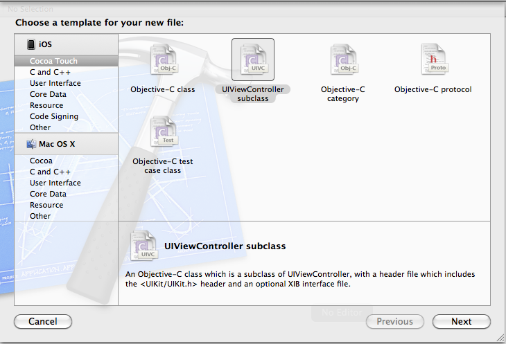The width and height of the screenshot is (506, 344).
Task: Open Code Signing templates
Action: 66,116
